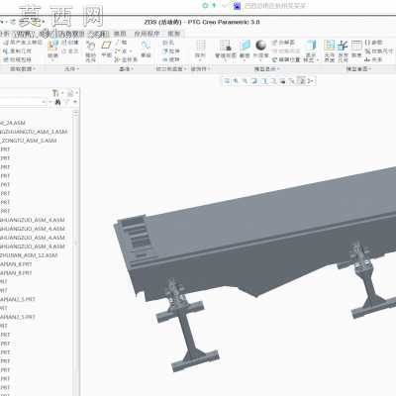The image size is (396, 396).
Task: Open Manage Views
Action: point(226,49)
